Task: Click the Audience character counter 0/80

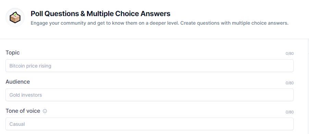Action: [x=290, y=83]
